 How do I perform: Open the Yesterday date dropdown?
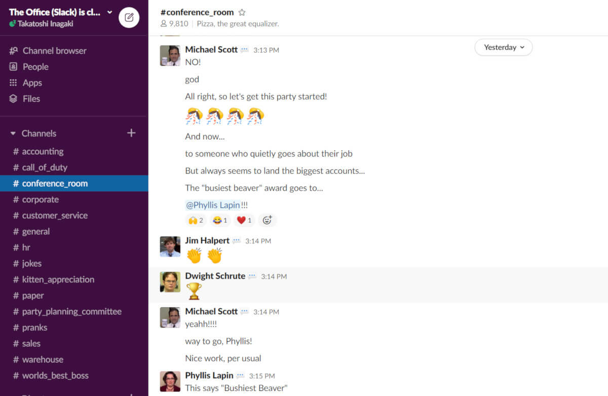click(504, 47)
